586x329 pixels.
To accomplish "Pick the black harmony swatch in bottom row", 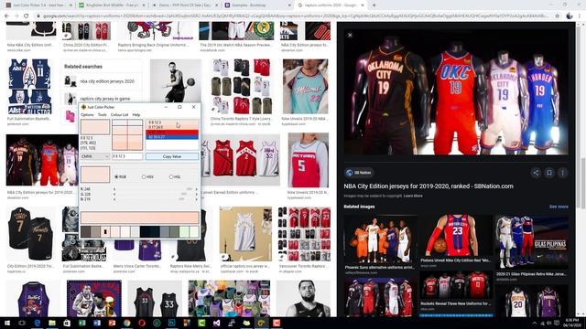I will (x=145, y=232).
